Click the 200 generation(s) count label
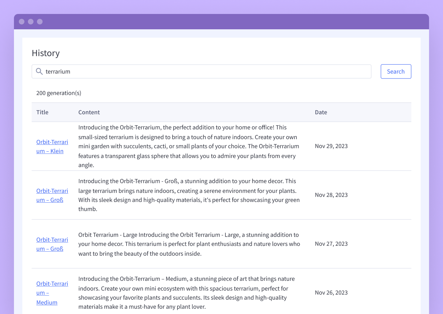 59,93
